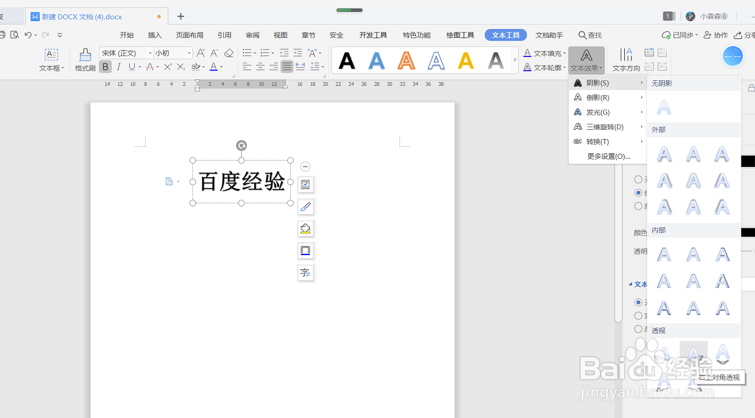The width and height of the screenshot is (755, 418).
Task: Apply subscript formatting
Action: 181,67
